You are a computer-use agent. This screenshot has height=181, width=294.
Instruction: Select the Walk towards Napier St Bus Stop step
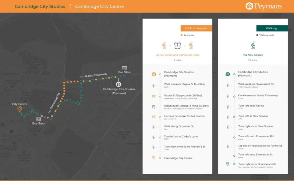[184, 84]
